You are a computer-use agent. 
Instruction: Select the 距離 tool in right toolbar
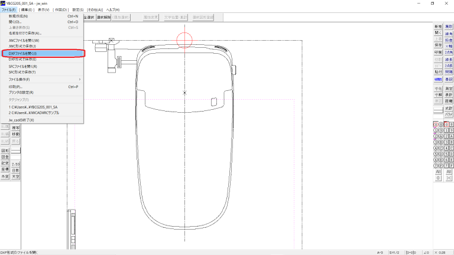coord(449,101)
